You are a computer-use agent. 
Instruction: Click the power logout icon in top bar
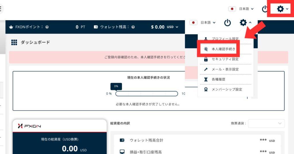pyautogui.click(x=265, y=9)
